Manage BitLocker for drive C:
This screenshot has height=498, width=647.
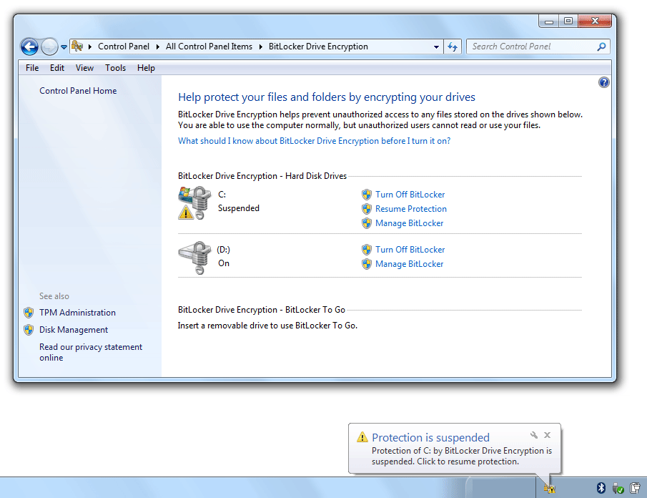409,223
